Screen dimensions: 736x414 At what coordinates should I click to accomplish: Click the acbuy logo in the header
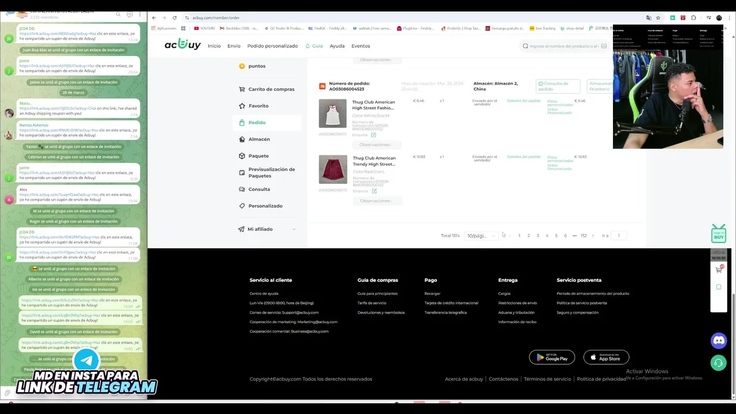tap(182, 44)
